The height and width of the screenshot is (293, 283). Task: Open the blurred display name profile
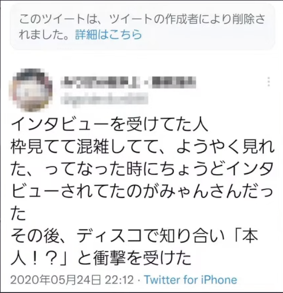tap(128, 82)
